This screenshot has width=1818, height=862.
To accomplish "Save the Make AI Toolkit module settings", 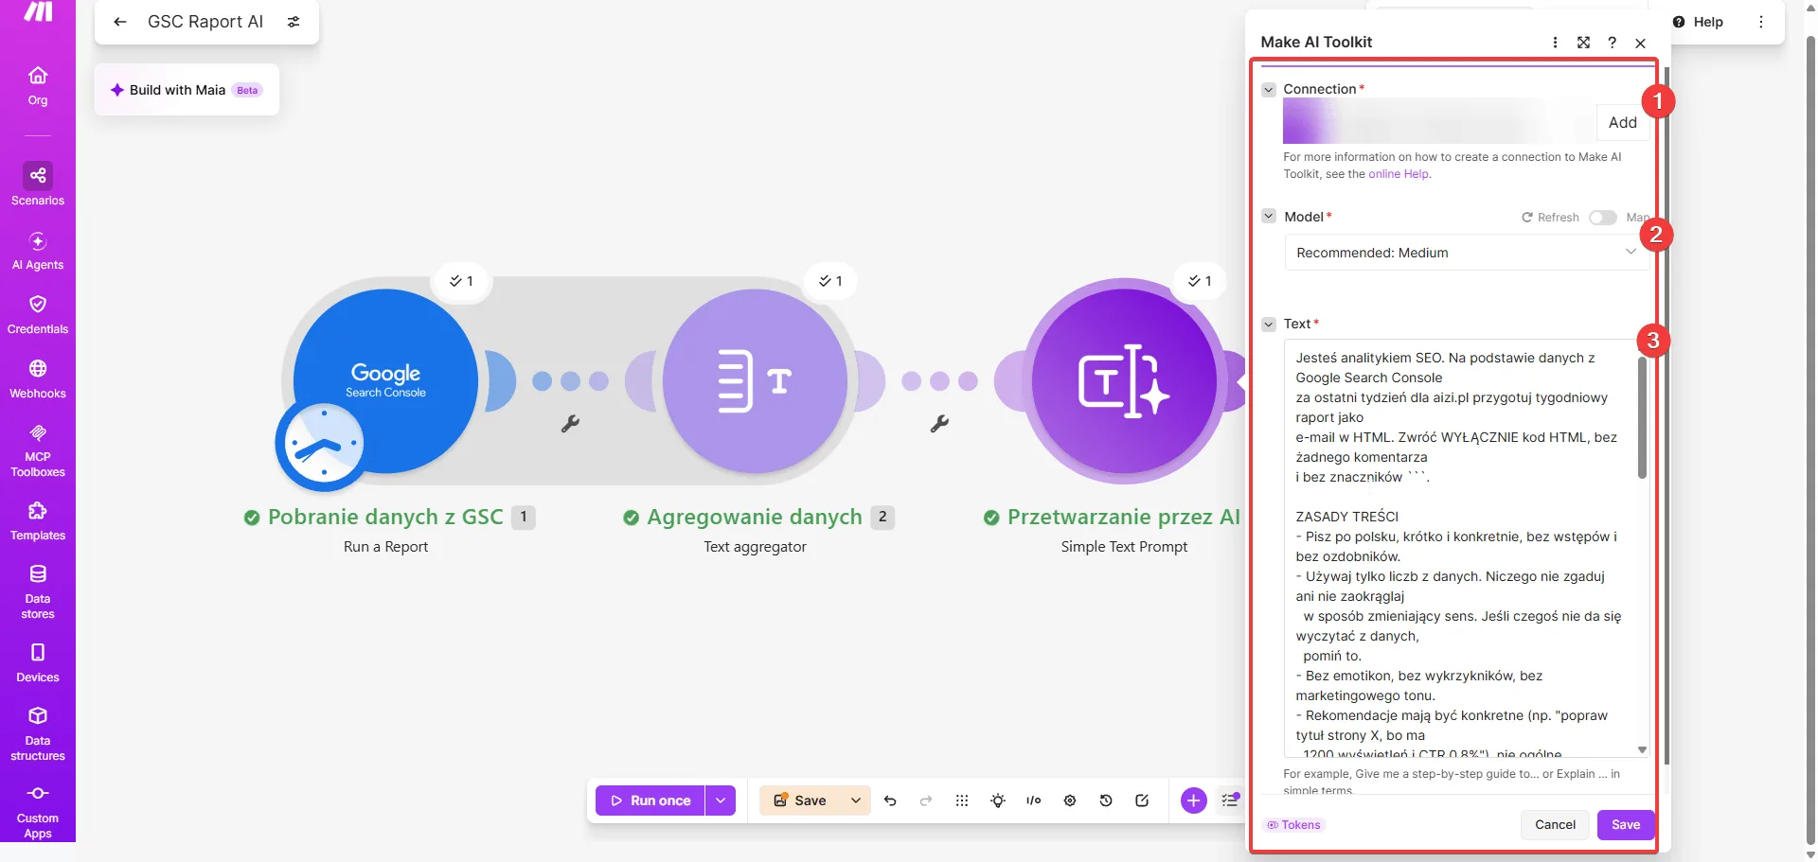I will coord(1626,825).
